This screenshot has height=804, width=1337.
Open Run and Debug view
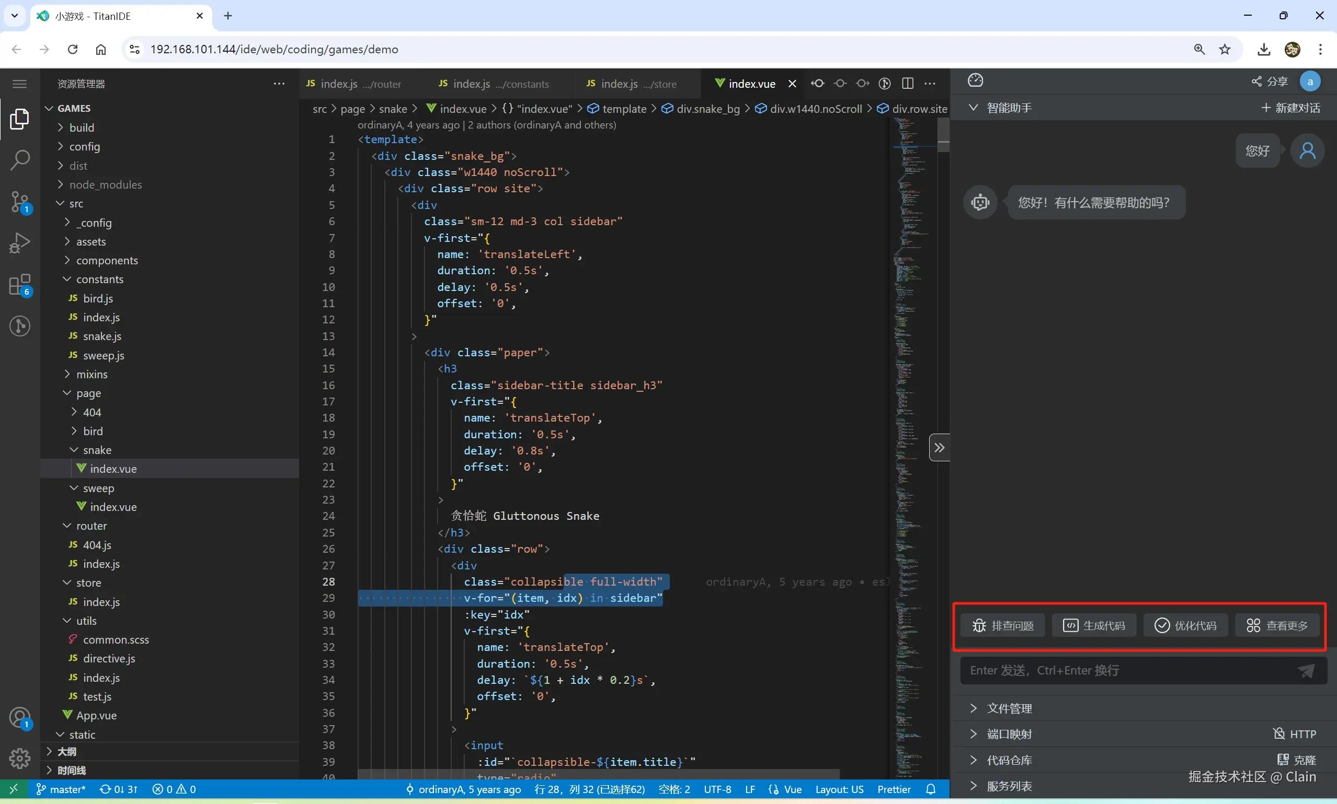pyautogui.click(x=19, y=243)
